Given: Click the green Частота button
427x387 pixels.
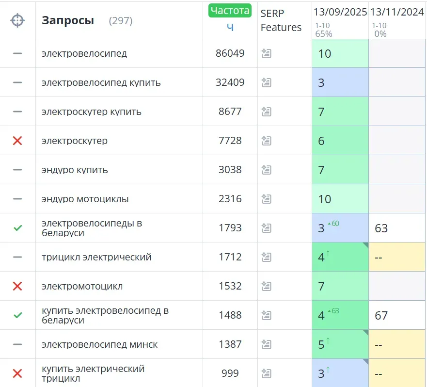Looking at the screenshot, I should click(x=230, y=11).
